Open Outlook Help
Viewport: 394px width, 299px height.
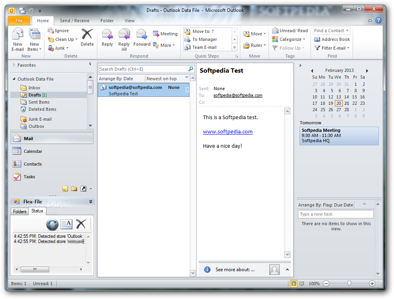[379, 20]
